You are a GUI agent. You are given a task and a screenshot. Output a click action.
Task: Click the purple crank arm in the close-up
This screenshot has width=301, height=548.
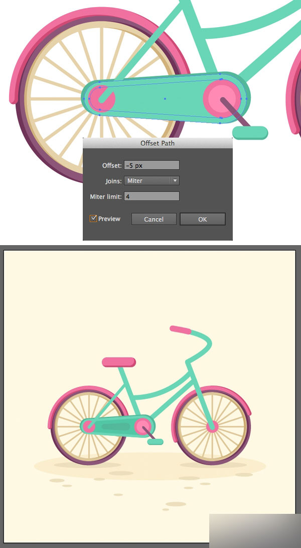click(x=235, y=112)
